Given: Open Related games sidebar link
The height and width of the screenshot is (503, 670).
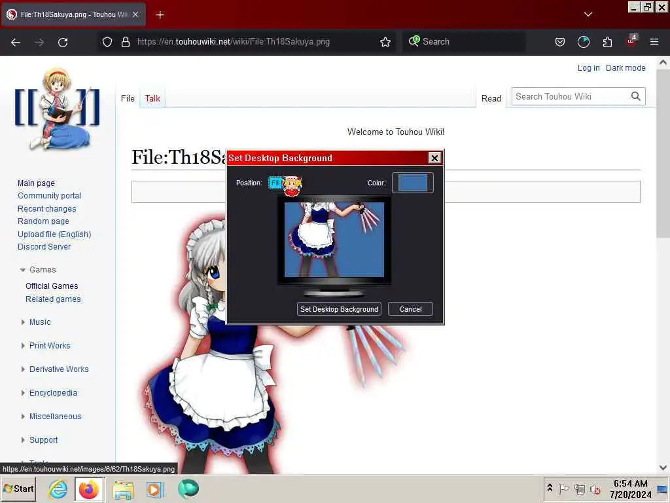Looking at the screenshot, I should [53, 299].
